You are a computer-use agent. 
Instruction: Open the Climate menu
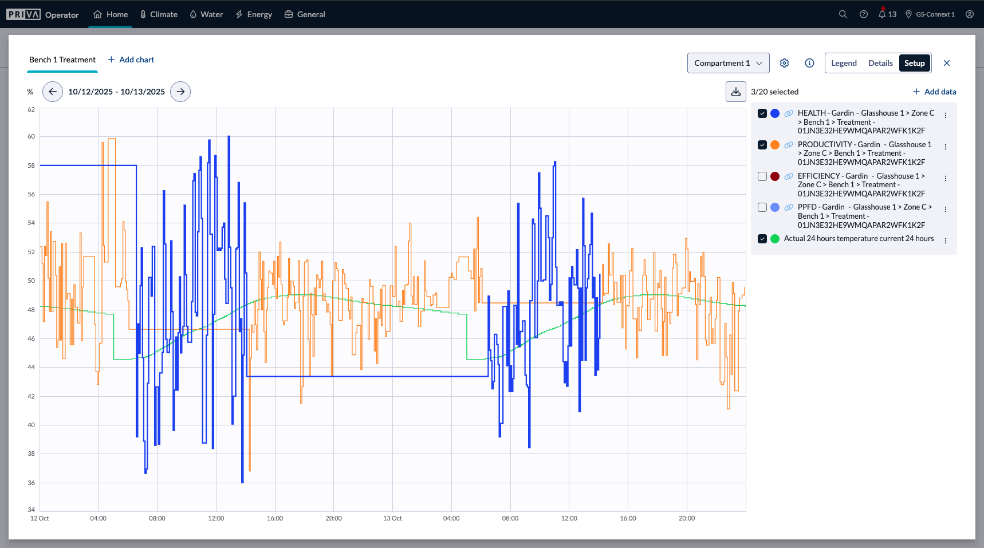click(159, 14)
